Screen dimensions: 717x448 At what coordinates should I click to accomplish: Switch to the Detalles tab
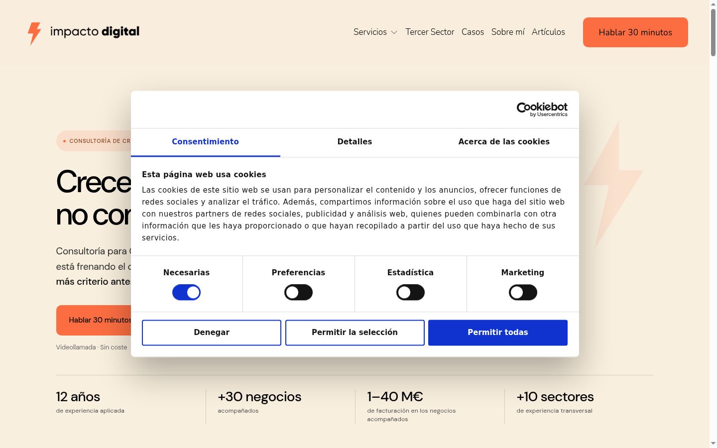(355, 142)
